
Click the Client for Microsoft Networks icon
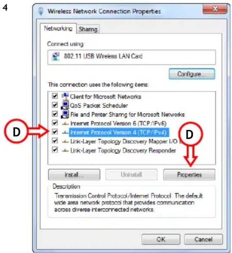coord(65,96)
